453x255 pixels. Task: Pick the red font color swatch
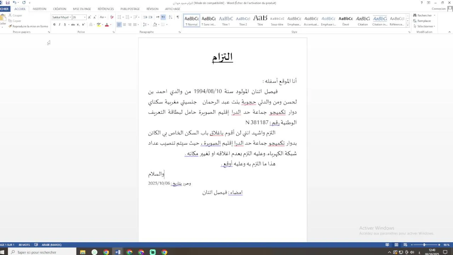click(x=107, y=24)
